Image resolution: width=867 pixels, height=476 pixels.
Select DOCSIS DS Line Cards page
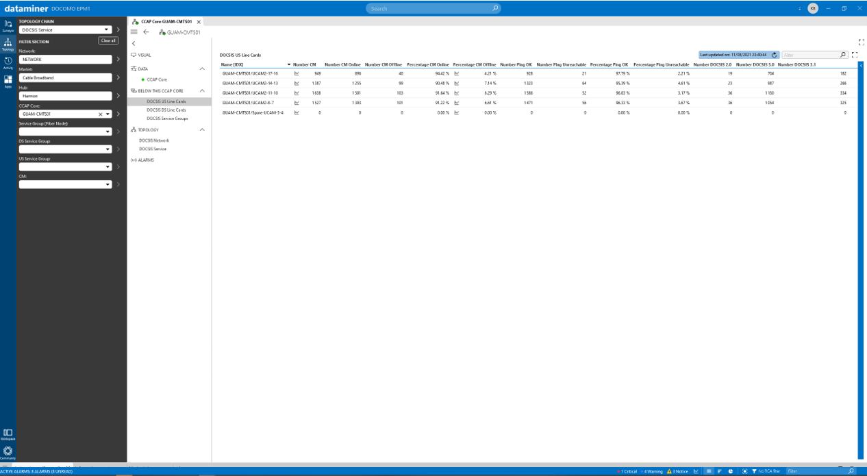point(166,110)
